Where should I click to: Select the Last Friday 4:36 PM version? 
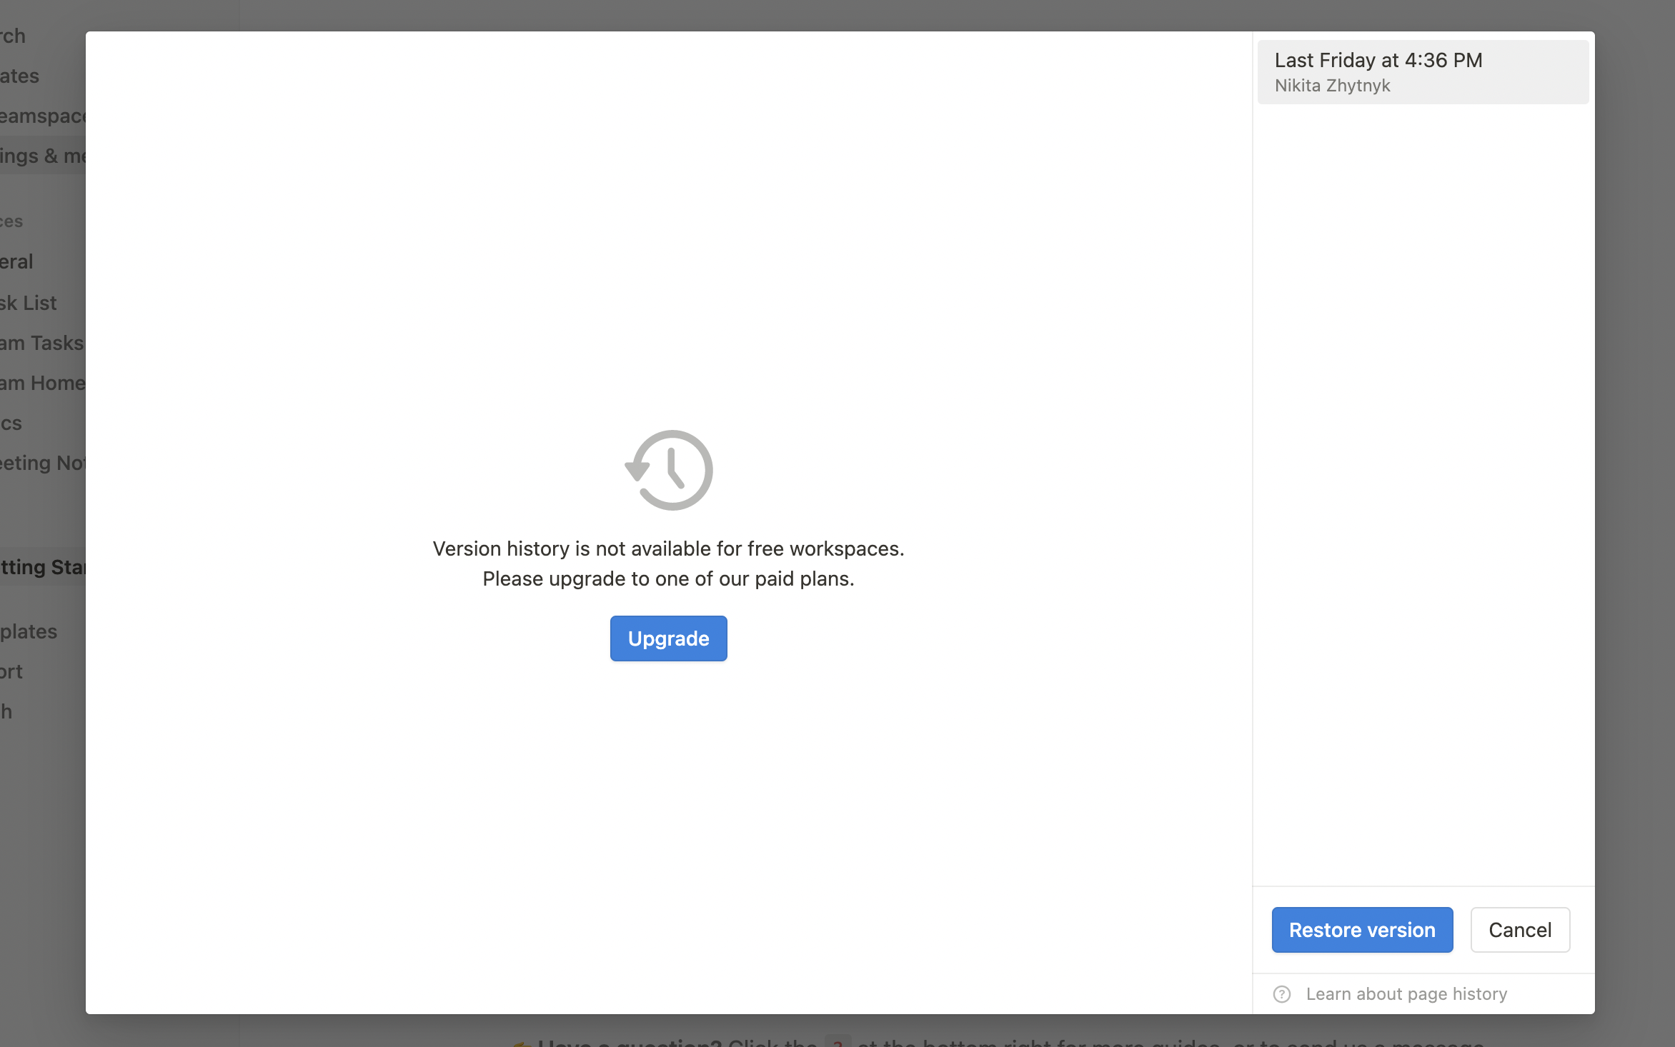click(1422, 71)
